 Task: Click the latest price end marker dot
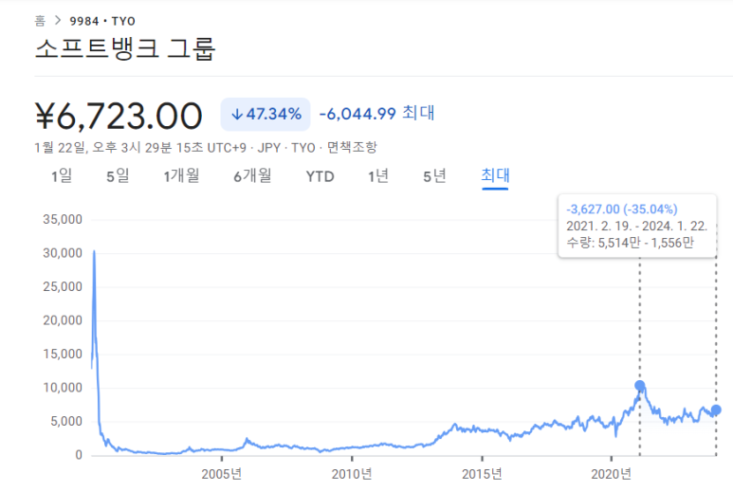(x=716, y=410)
